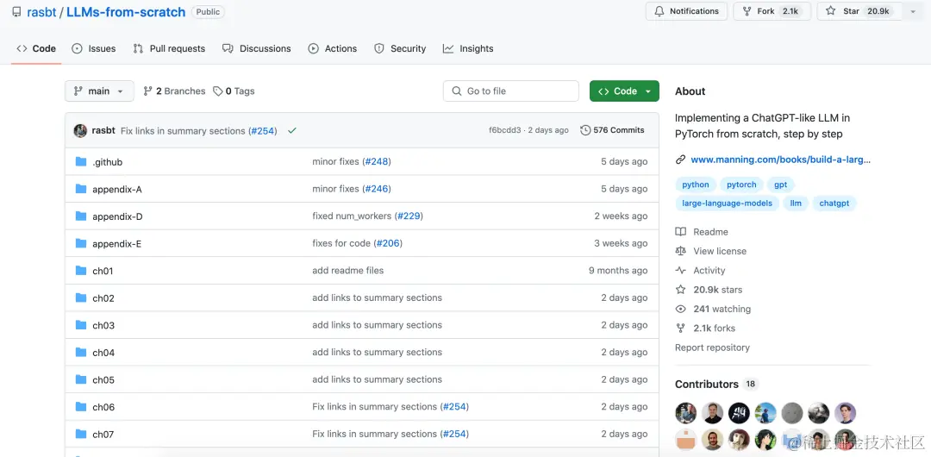Screen dimensions: 931x457
Task: Click the appendix-D folder icon
Action: [x=81, y=216]
